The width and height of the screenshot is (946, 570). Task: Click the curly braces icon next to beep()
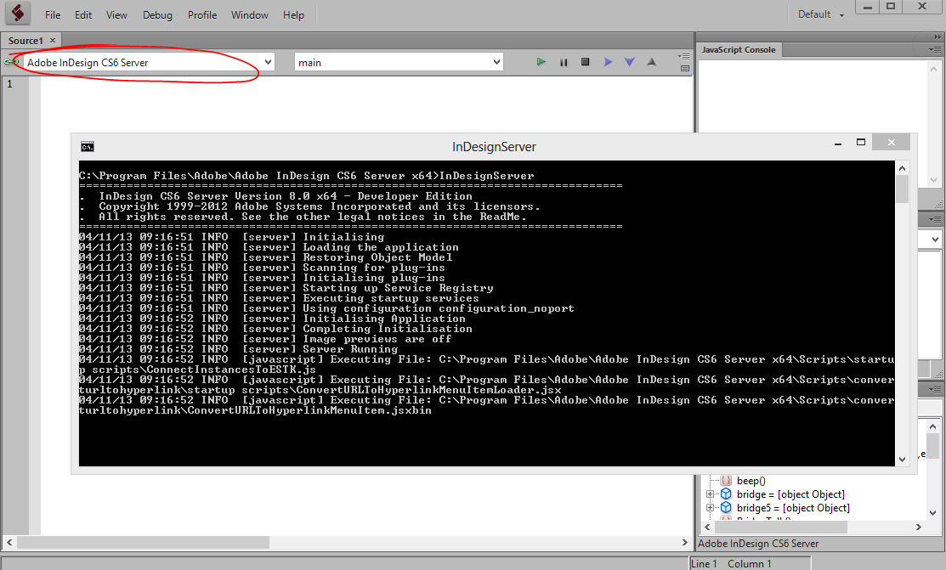pyautogui.click(x=727, y=481)
